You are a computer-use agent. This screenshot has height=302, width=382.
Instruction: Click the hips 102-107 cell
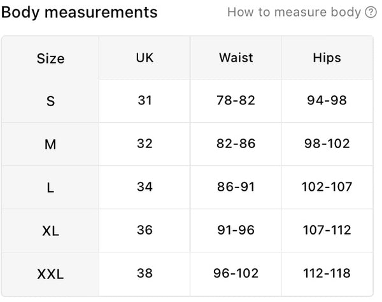coord(327,187)
